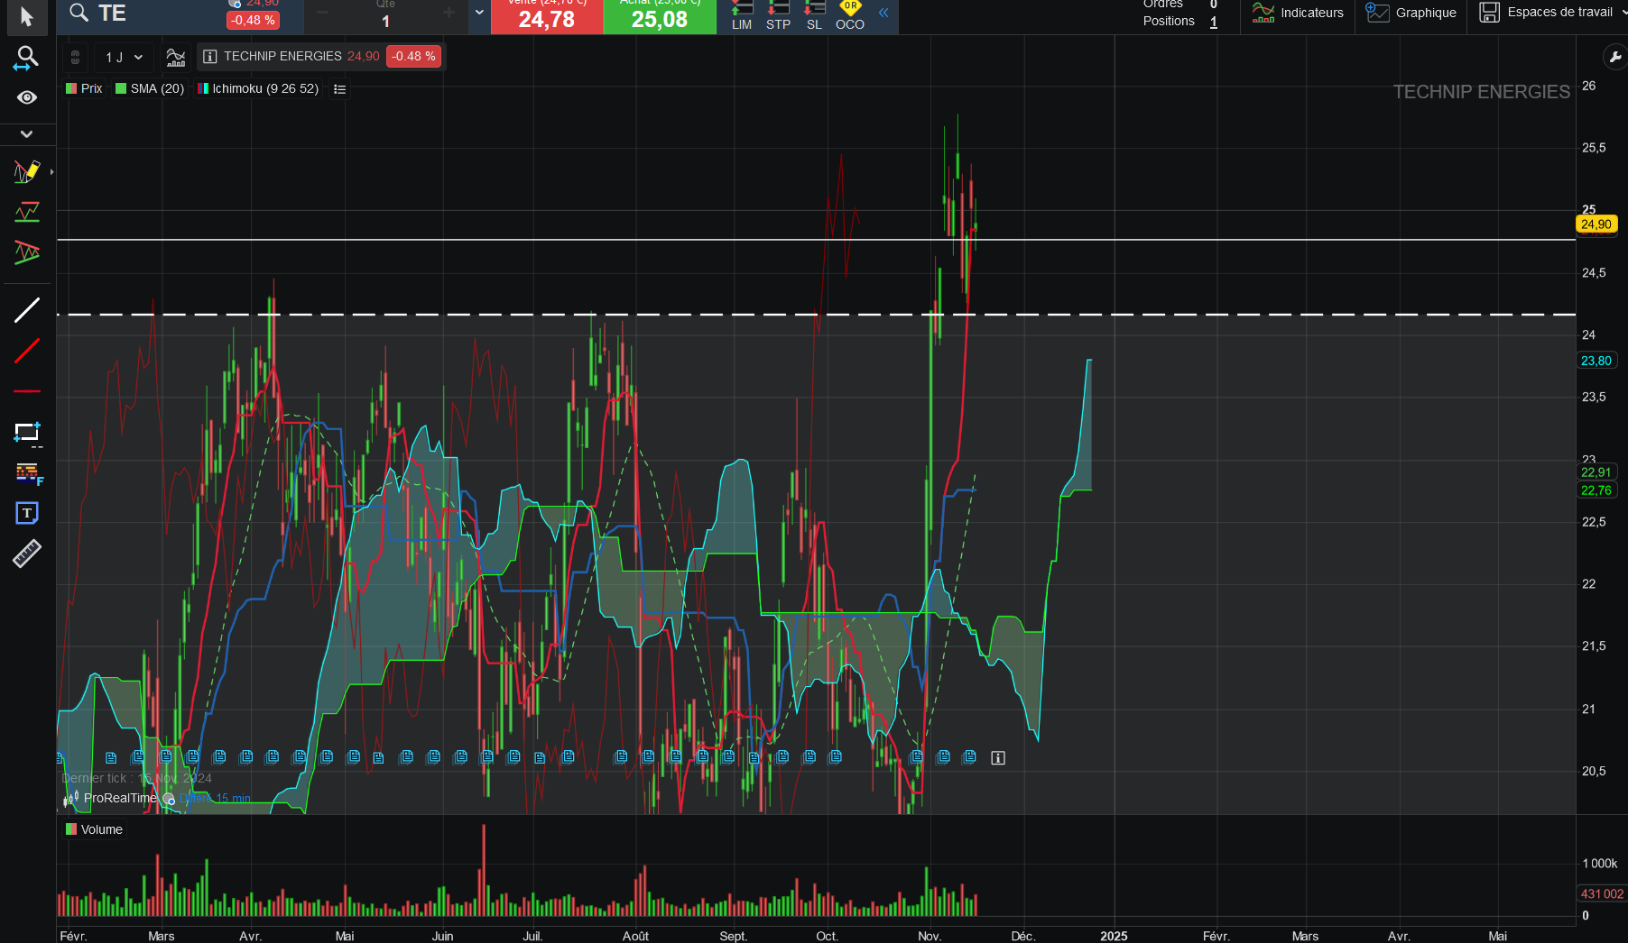1628x943 pixels.
Task: Open the Espaces de travail menu
Action: tap(1546, 13)
